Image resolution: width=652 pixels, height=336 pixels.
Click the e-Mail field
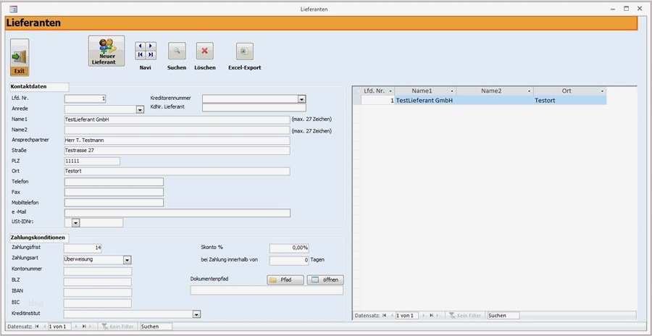pyautogui.click(x=177, y=213)
